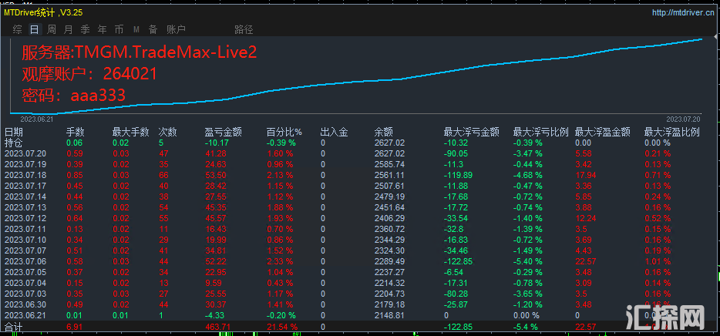Click the 盈亏金额 column header
The height and width of the screenshot is (336, 720).
[x=223, y=133]
